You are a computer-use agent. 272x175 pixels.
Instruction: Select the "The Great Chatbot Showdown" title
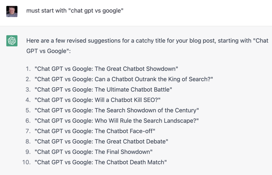click(x=106, y=69)
